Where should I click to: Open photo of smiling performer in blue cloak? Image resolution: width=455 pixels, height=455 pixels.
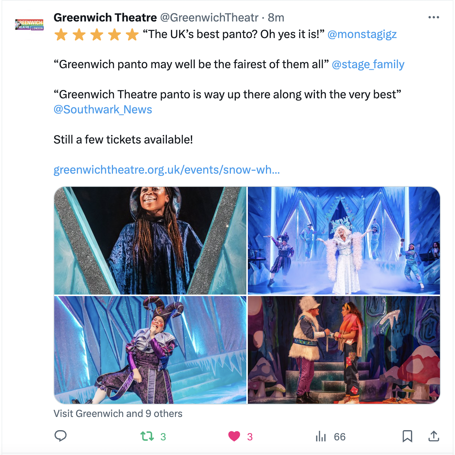150,241
